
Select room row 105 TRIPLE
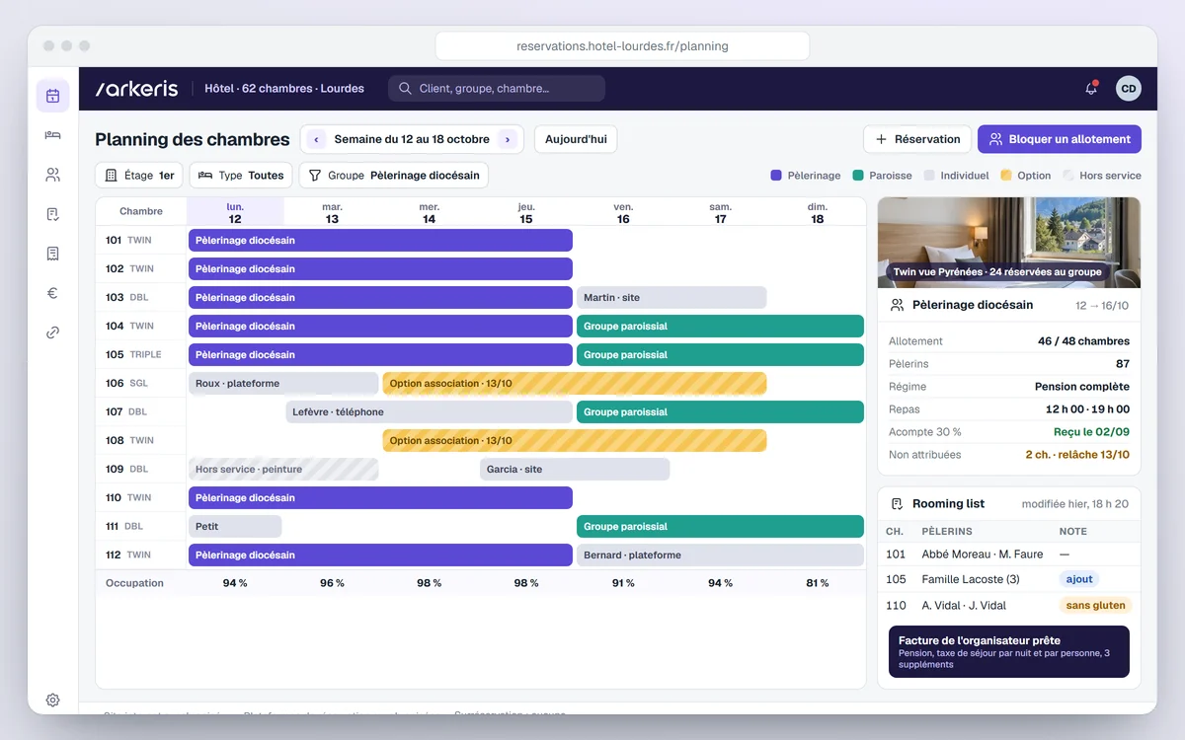[x=141, y=354]
